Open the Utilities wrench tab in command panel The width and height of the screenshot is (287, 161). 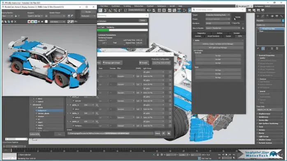click(x=282, y=16)
